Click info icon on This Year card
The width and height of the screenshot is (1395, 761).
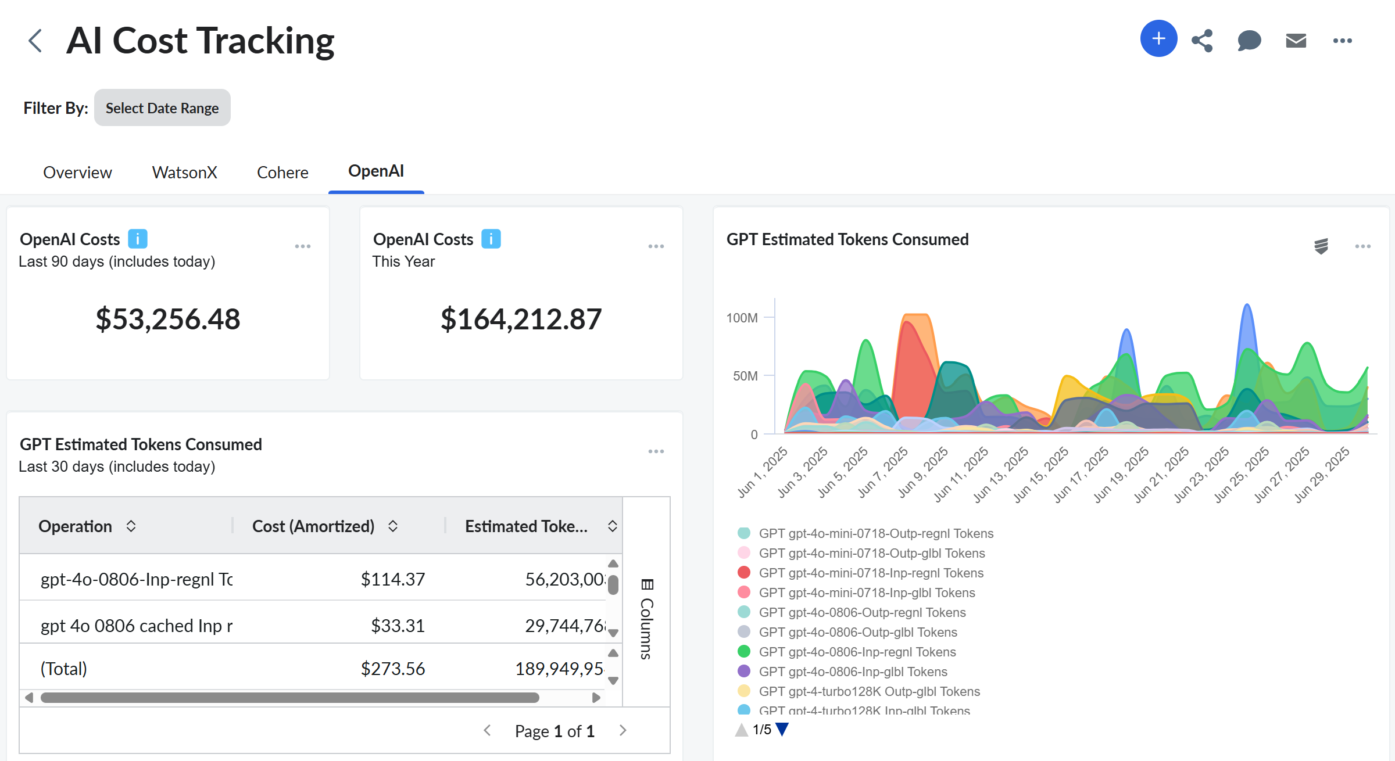click(x=491, y=239)
